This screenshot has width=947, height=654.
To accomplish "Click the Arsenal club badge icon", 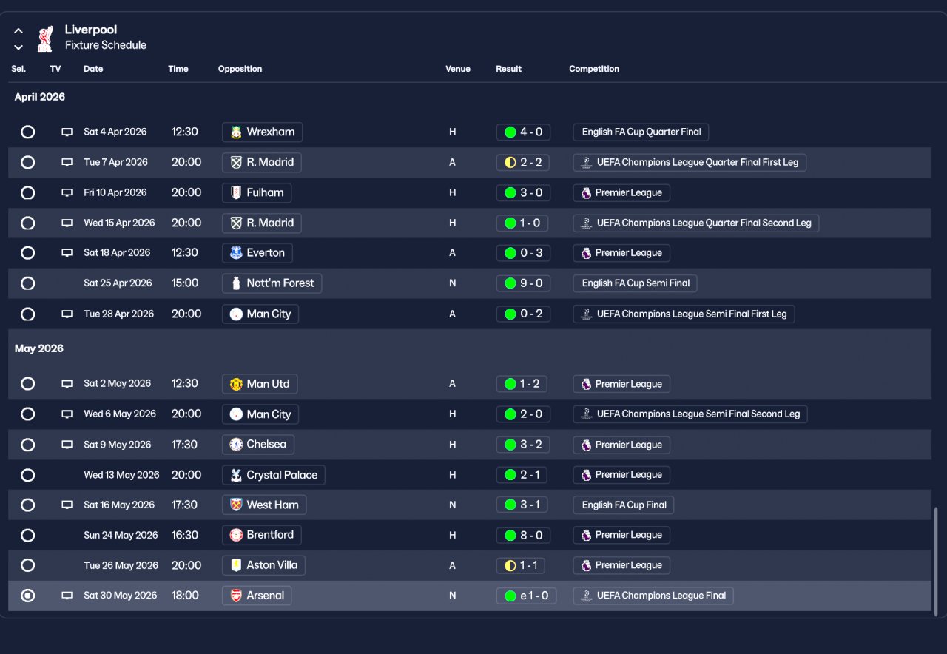I will (236, 596).
